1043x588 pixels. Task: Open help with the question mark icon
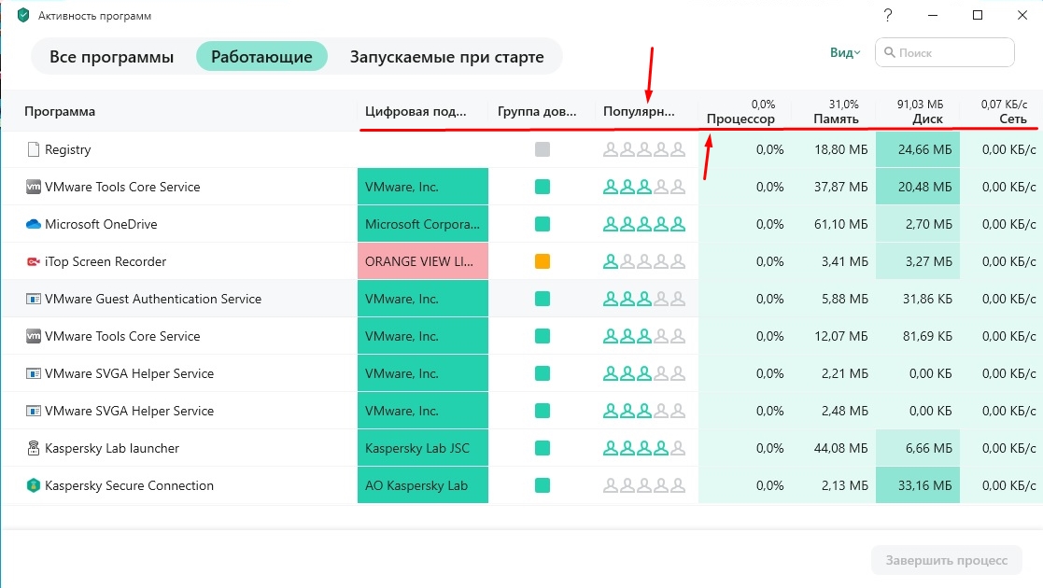pos(888,15)
